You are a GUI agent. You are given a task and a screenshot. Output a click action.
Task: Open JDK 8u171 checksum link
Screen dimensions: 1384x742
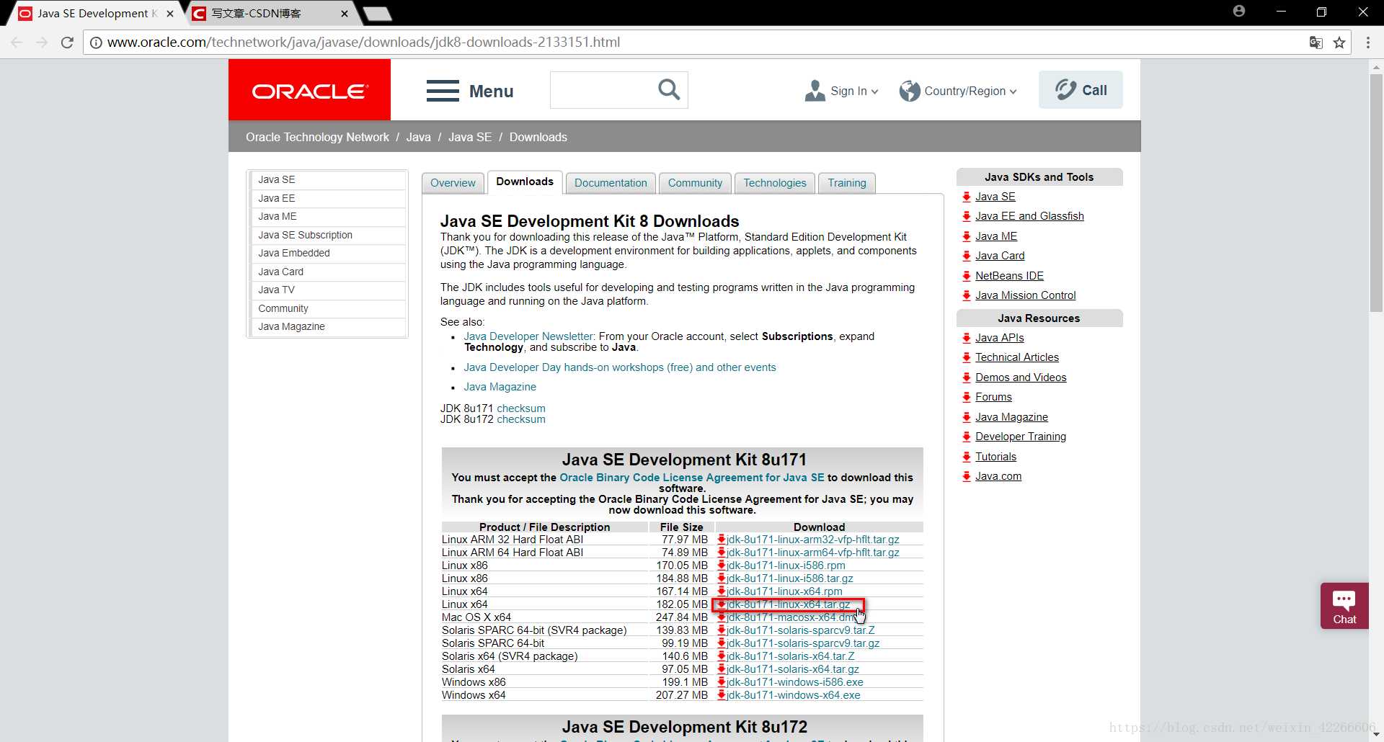pos(521,408)
